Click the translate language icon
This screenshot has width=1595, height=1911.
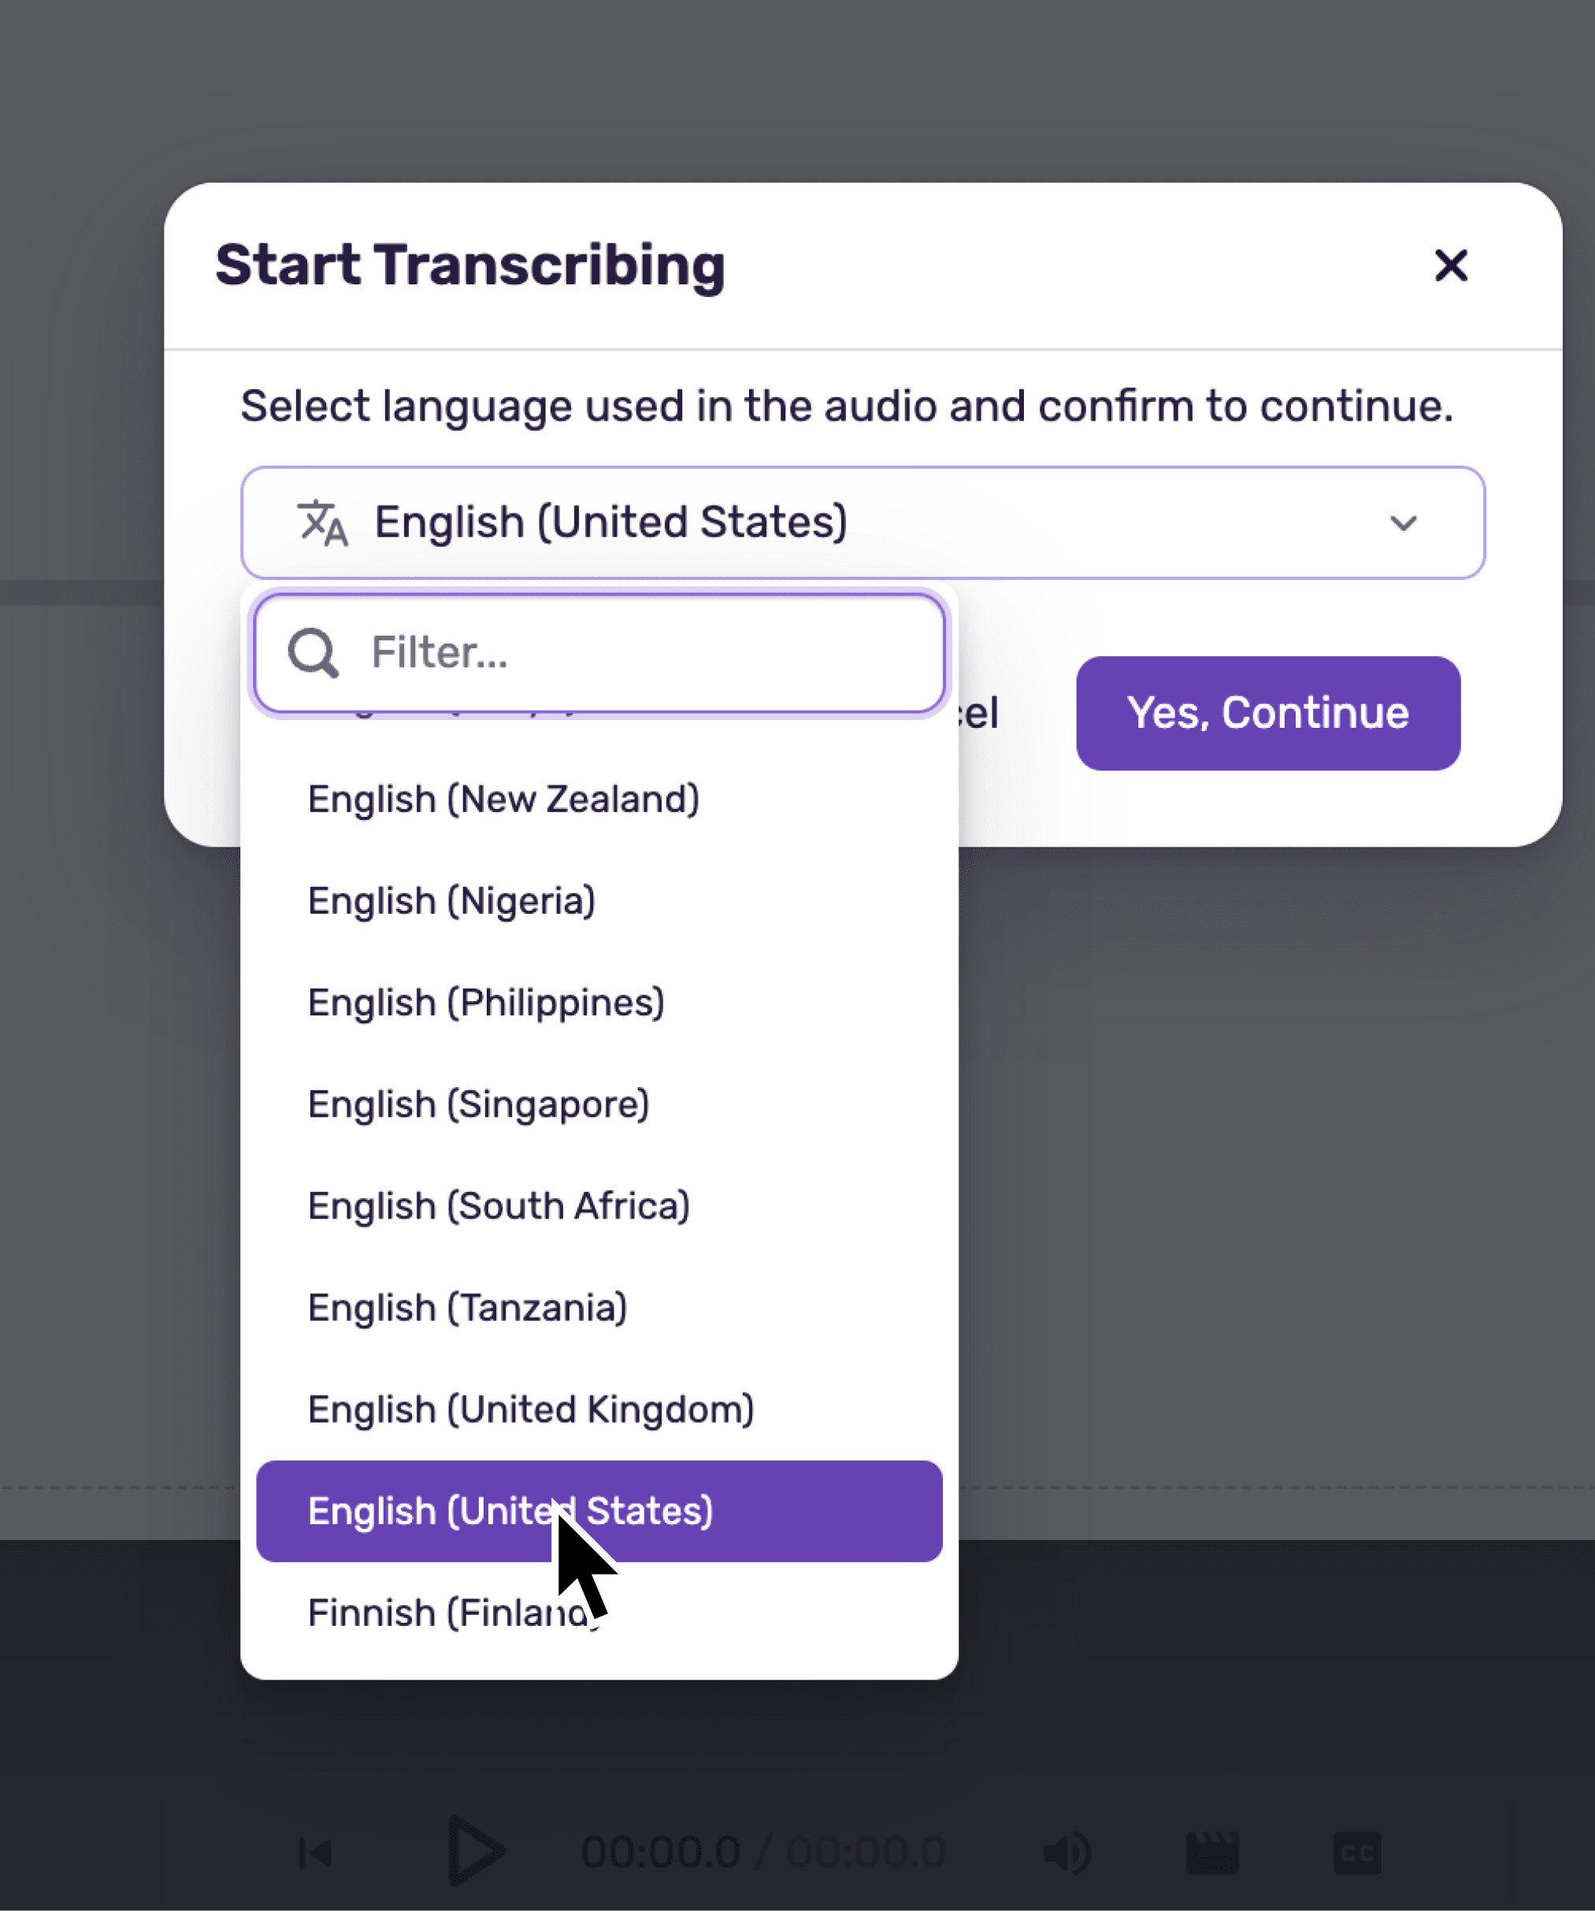click(322, 522)
